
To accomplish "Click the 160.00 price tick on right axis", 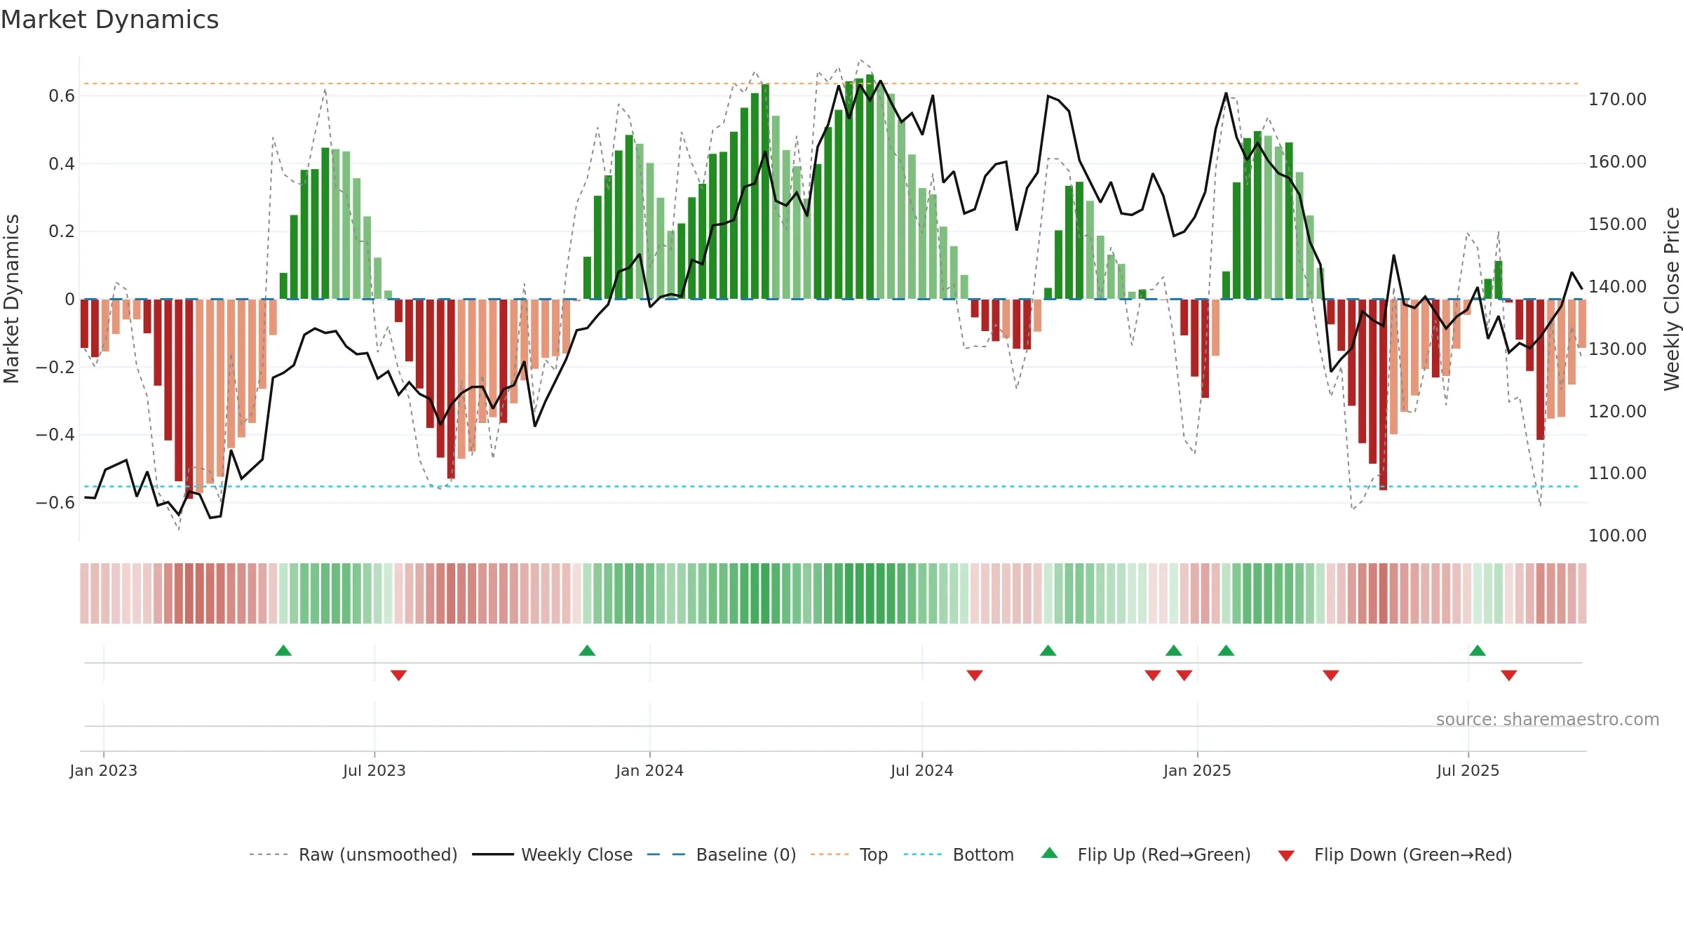I will 1617,161.
